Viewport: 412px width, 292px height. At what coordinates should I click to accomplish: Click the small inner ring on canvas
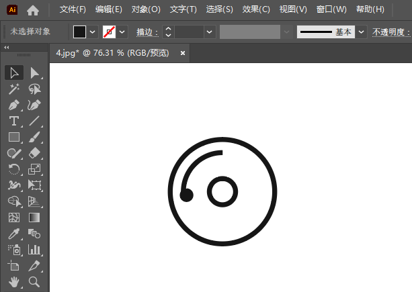click(x=222, y=191)
